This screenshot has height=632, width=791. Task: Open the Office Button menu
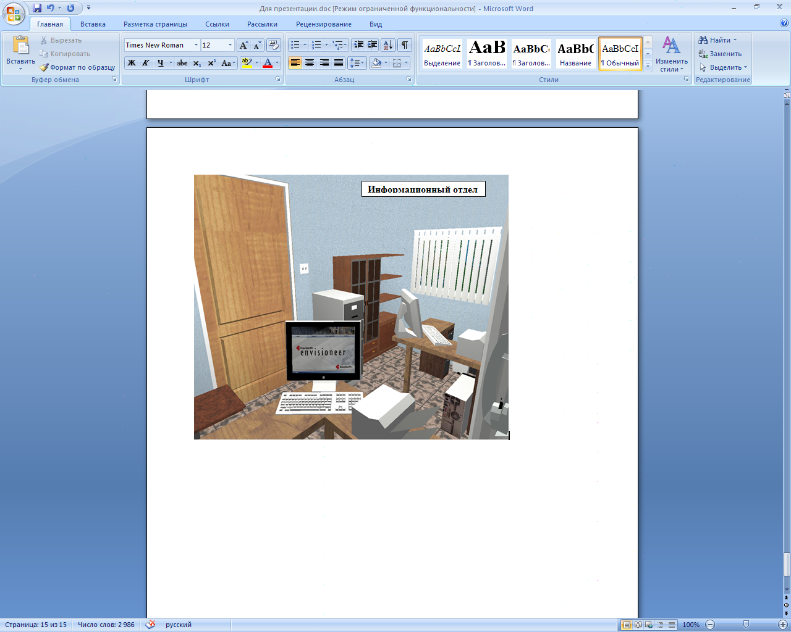point(14,12)
